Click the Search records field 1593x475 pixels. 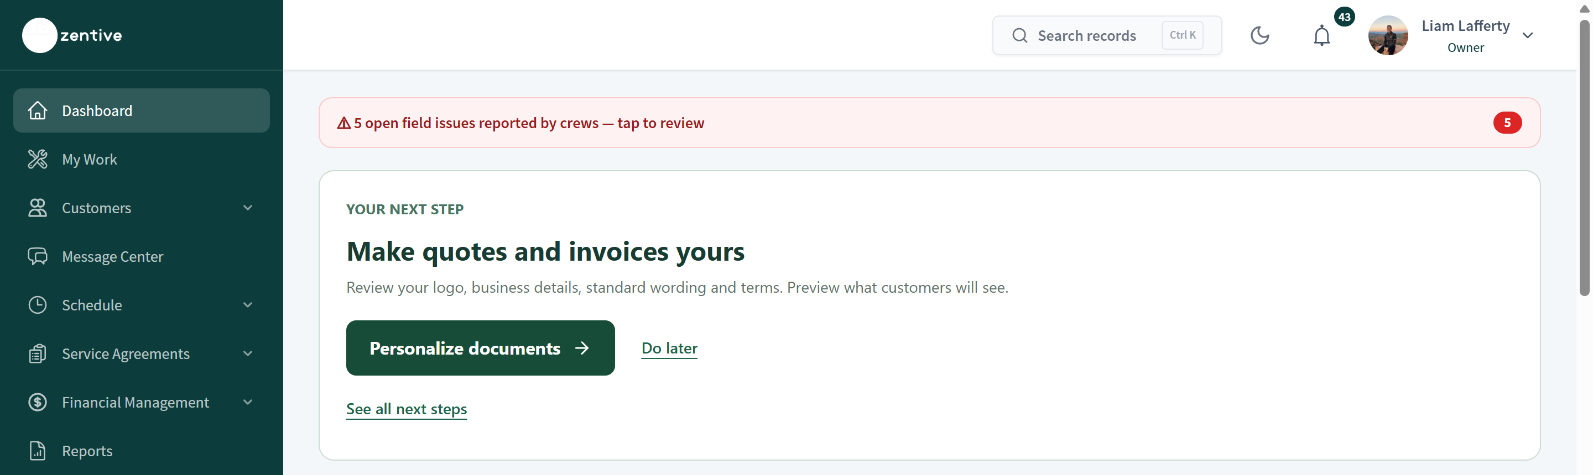tap(1107, 35)
